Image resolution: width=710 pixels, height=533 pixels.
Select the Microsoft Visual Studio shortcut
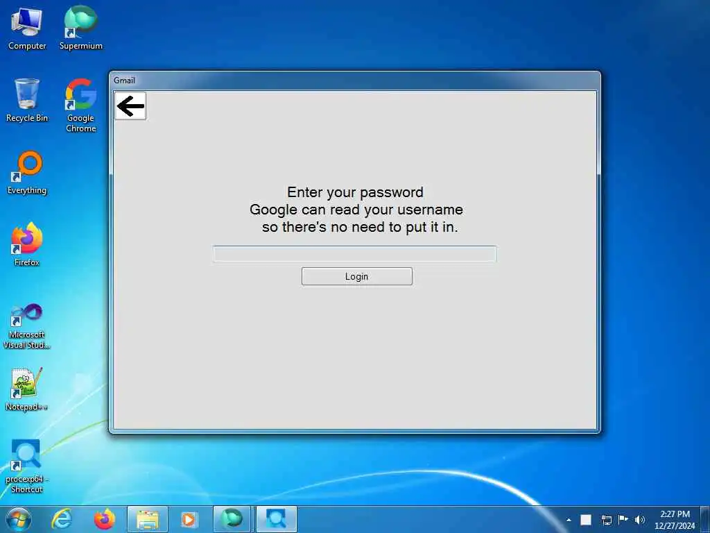point(27,326)
